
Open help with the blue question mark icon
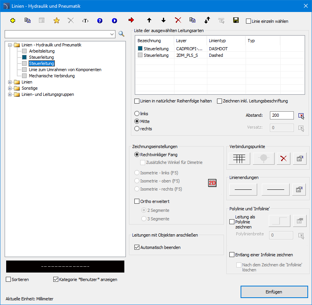[100, 20]
